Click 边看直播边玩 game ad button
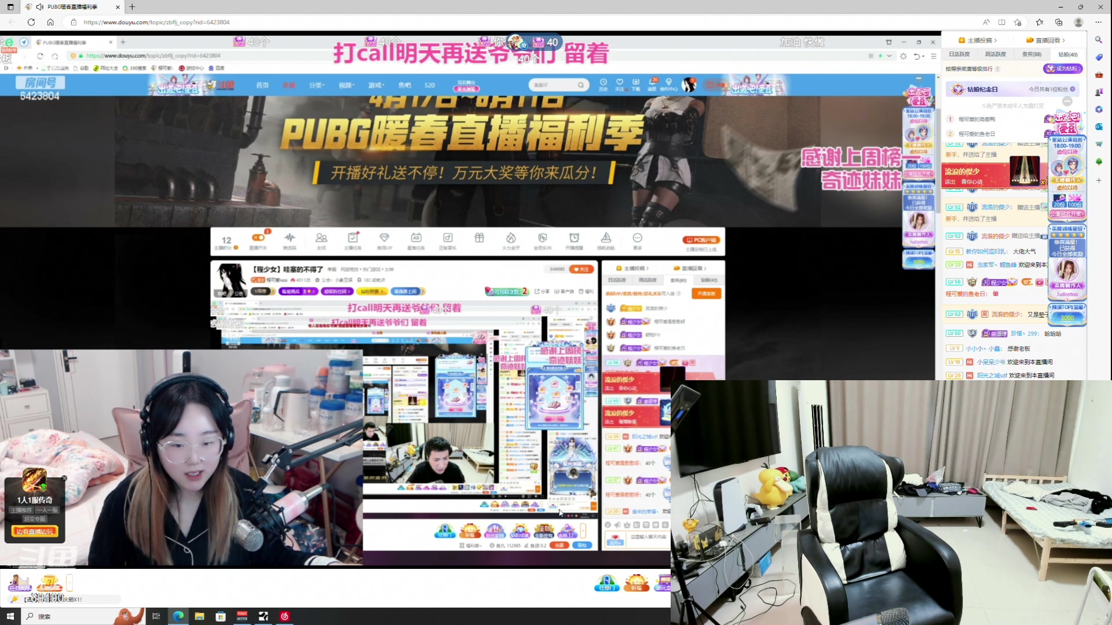 point(35,531)
